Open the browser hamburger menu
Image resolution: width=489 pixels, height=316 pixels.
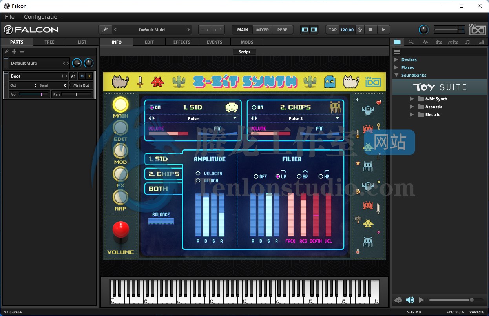coord(397,52)
